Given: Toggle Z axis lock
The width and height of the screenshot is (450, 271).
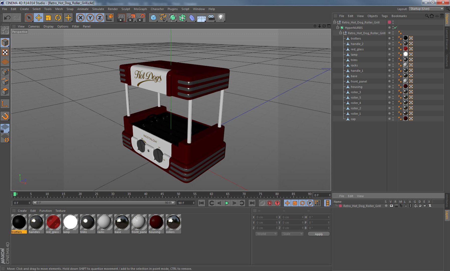Looking at the screenshot, I should 100,18.
